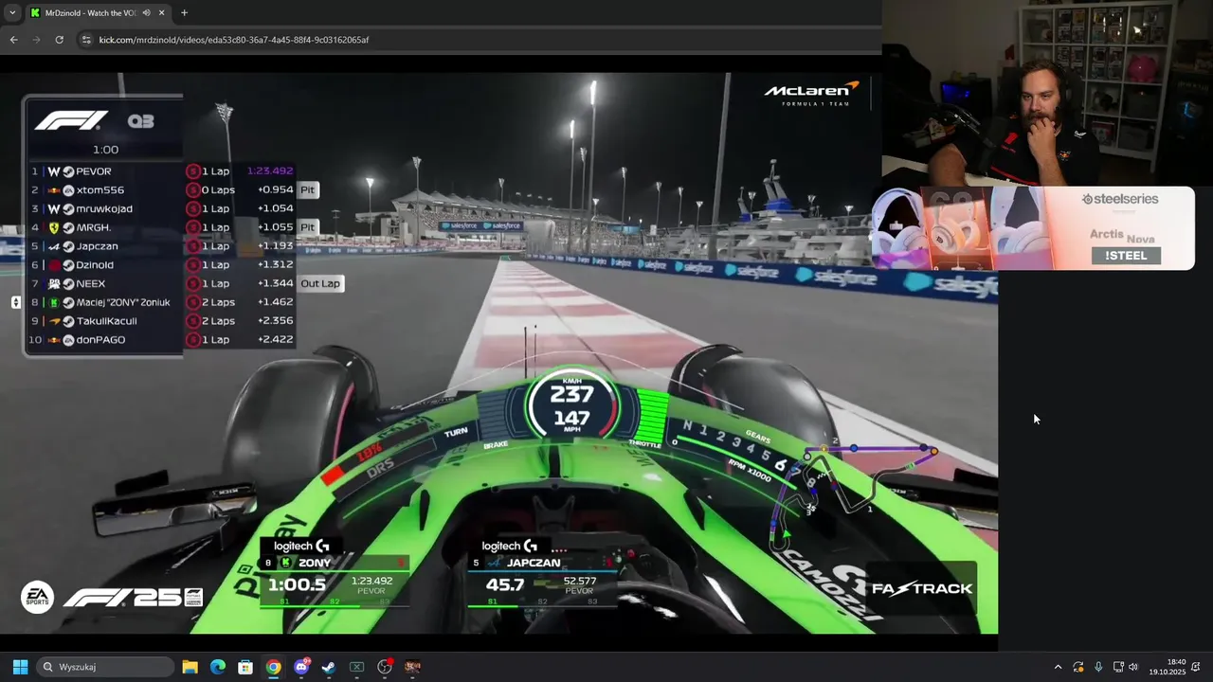The width and height of the screenshot is (1213, 682).
Task: Select TakuliKaculi in the leaderboard
Action: 105,321
